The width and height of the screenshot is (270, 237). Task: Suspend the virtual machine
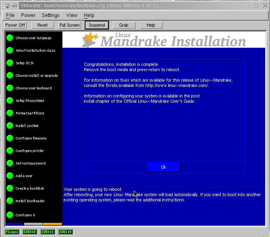pos(97,25)
